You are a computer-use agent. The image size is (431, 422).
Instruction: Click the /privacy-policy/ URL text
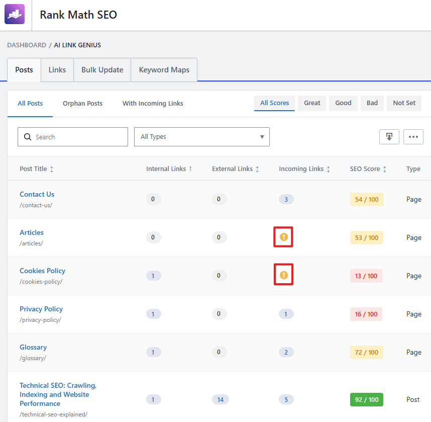[40, 320]
